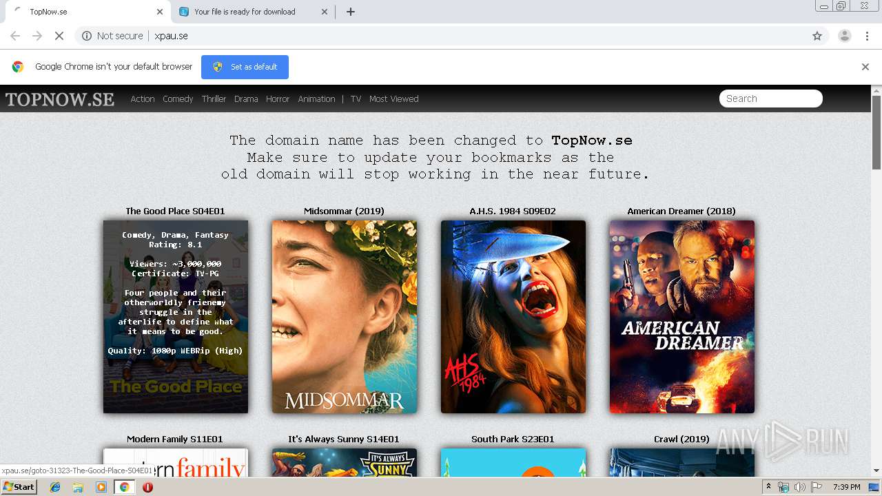Image resolution: width=882 pixels, height=496 pixels.
Task: Click the browser back arrow
Action: coord(15,36)
